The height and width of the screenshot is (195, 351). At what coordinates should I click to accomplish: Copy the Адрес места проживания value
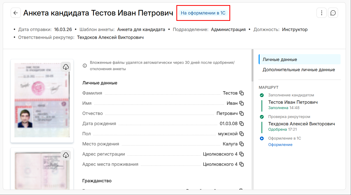tap(242, 164)
